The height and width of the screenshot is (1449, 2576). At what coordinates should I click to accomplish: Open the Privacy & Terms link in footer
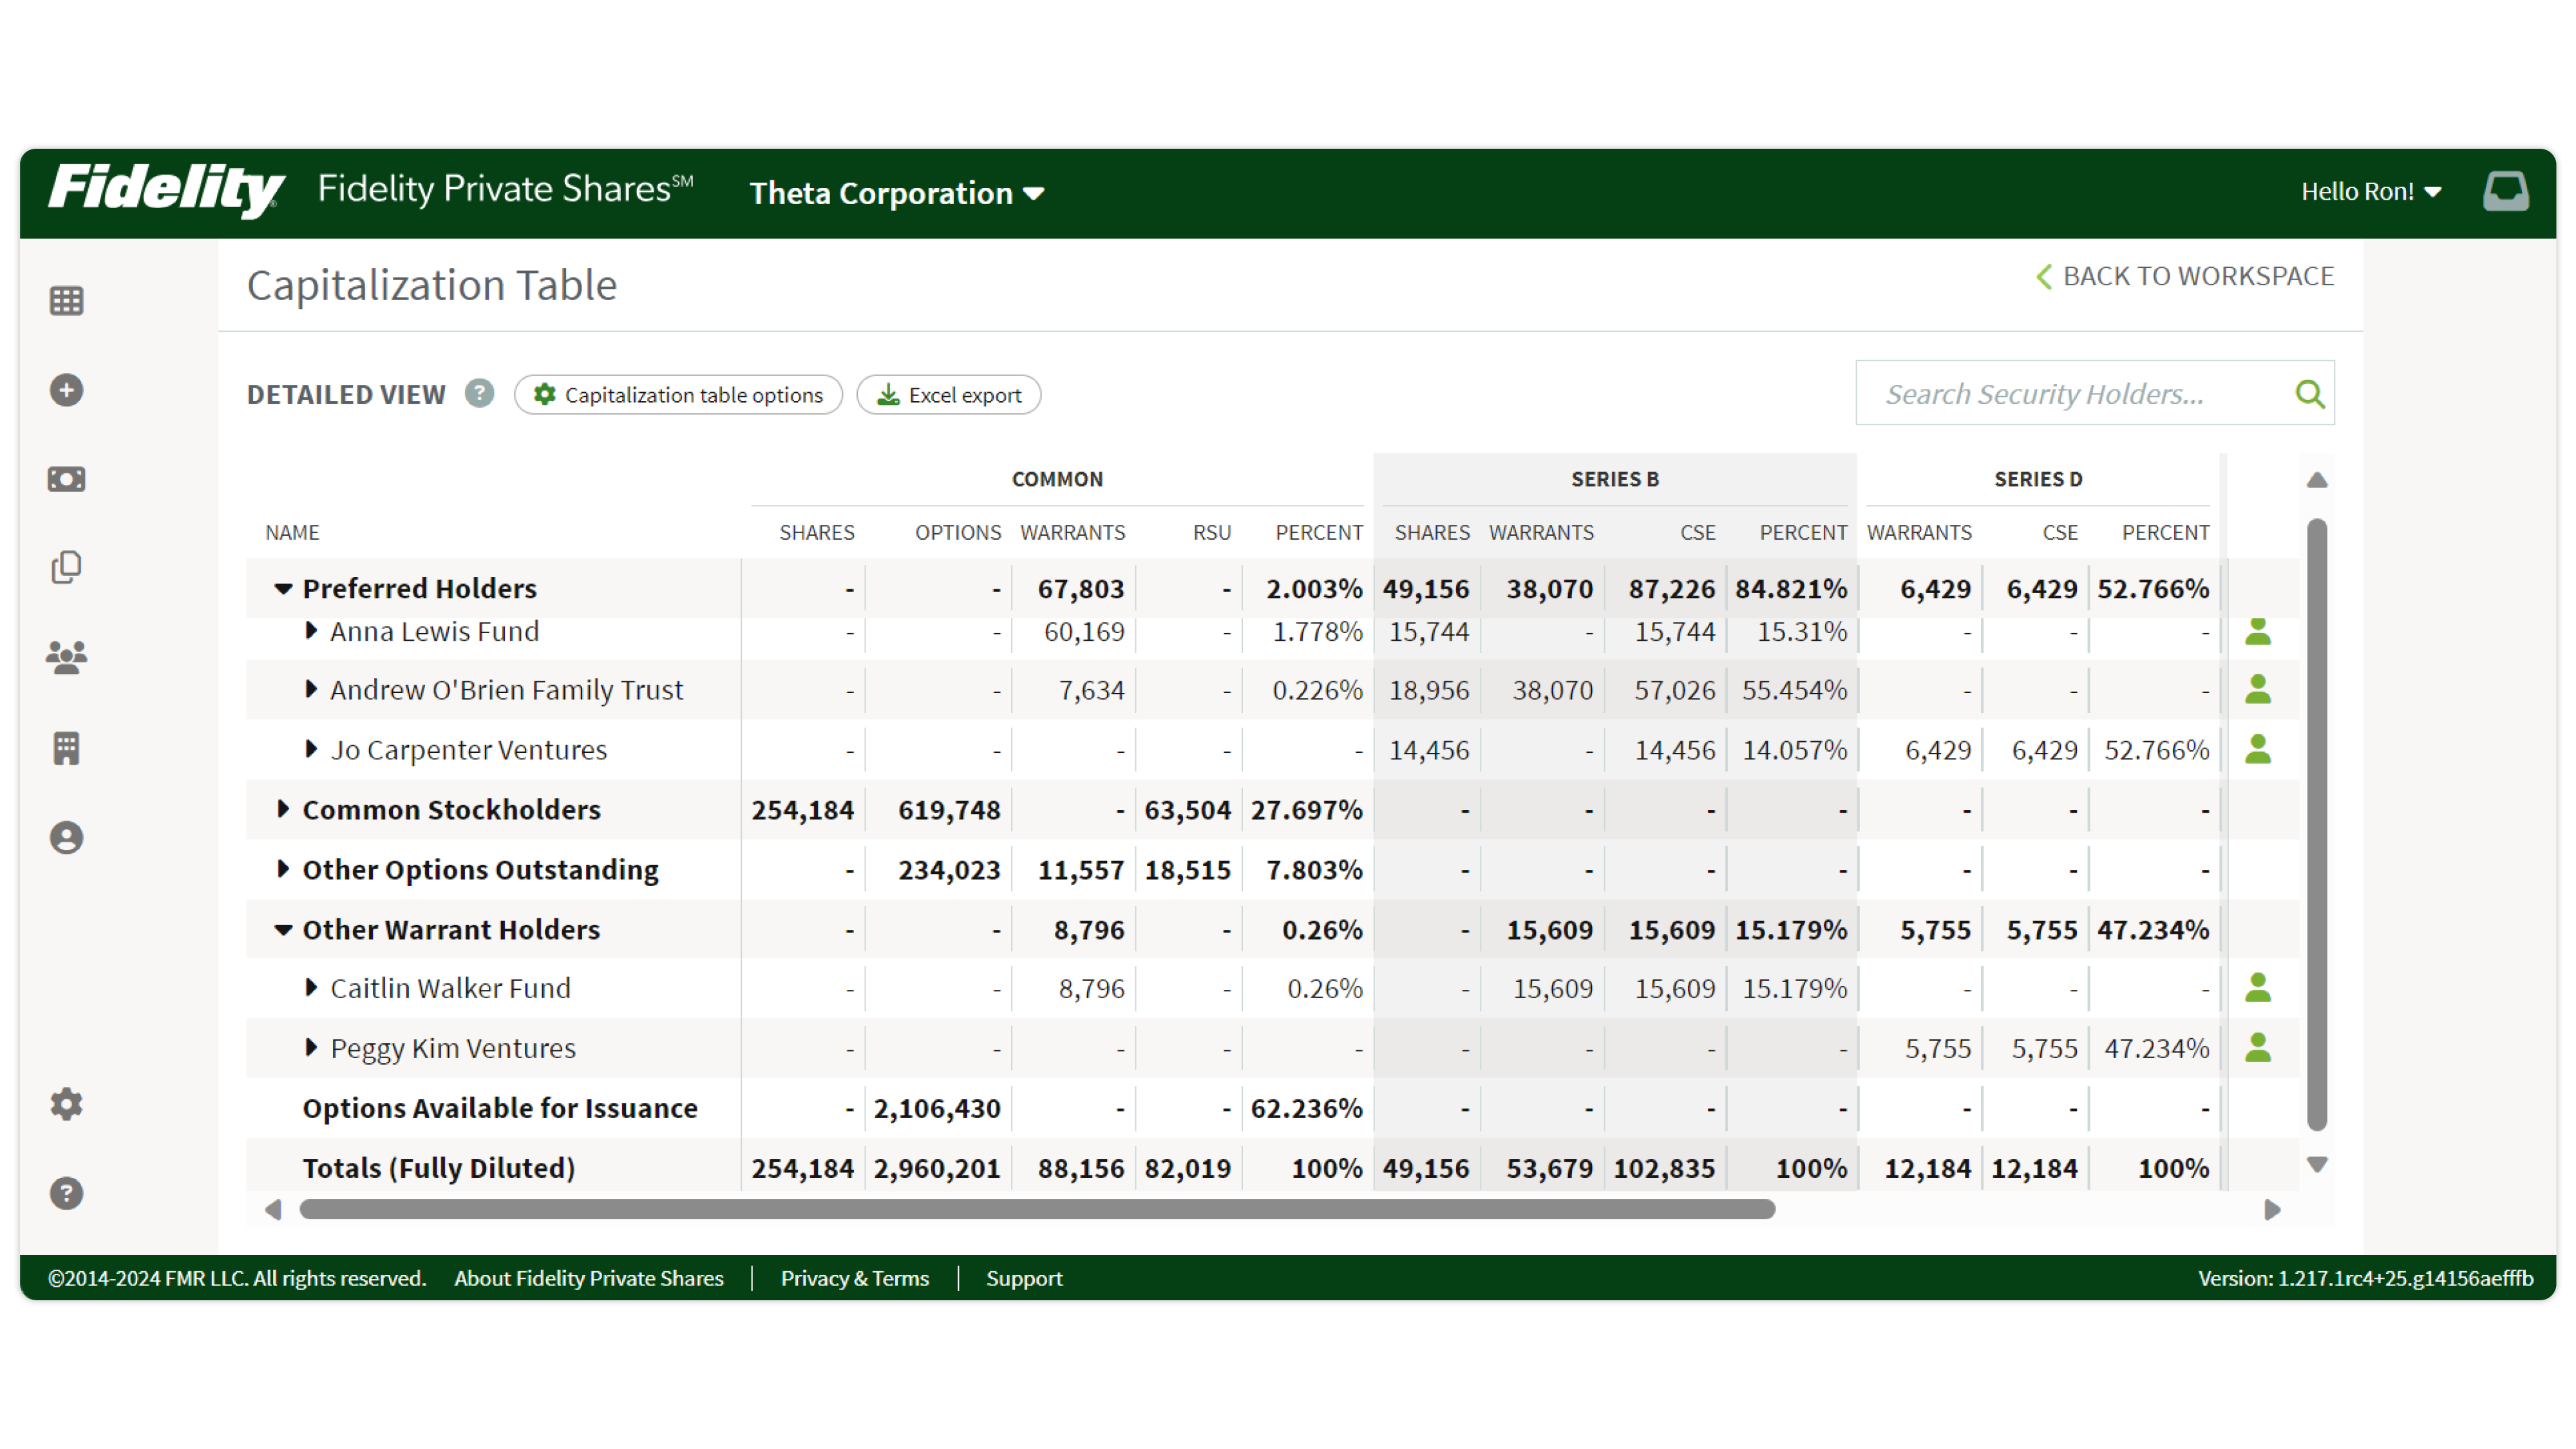(x=855, y=1278)
